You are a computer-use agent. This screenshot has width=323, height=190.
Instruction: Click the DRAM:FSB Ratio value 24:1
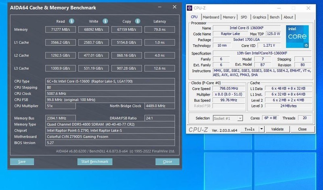pos(159,118)
